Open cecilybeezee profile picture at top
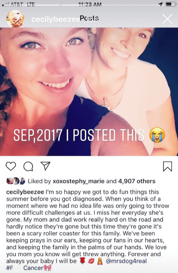The width and height of the screenshot is (178, 273). click(x=15, y=19)
